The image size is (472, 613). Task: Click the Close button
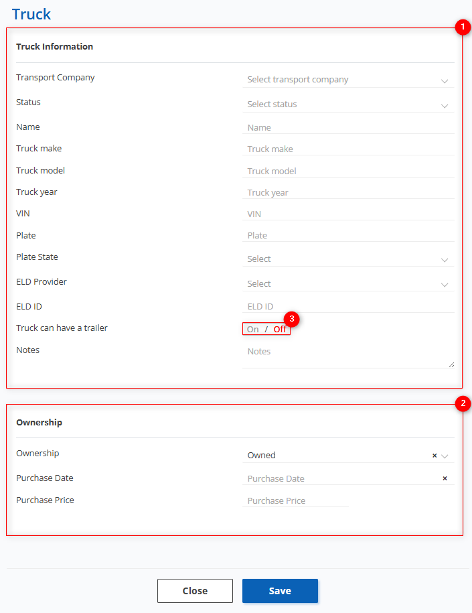click(x=195, y=591)
